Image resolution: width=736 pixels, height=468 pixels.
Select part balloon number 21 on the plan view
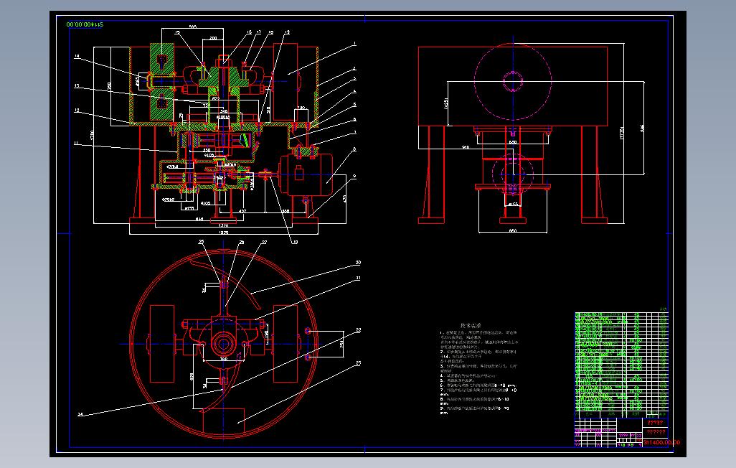pos(358,279)
